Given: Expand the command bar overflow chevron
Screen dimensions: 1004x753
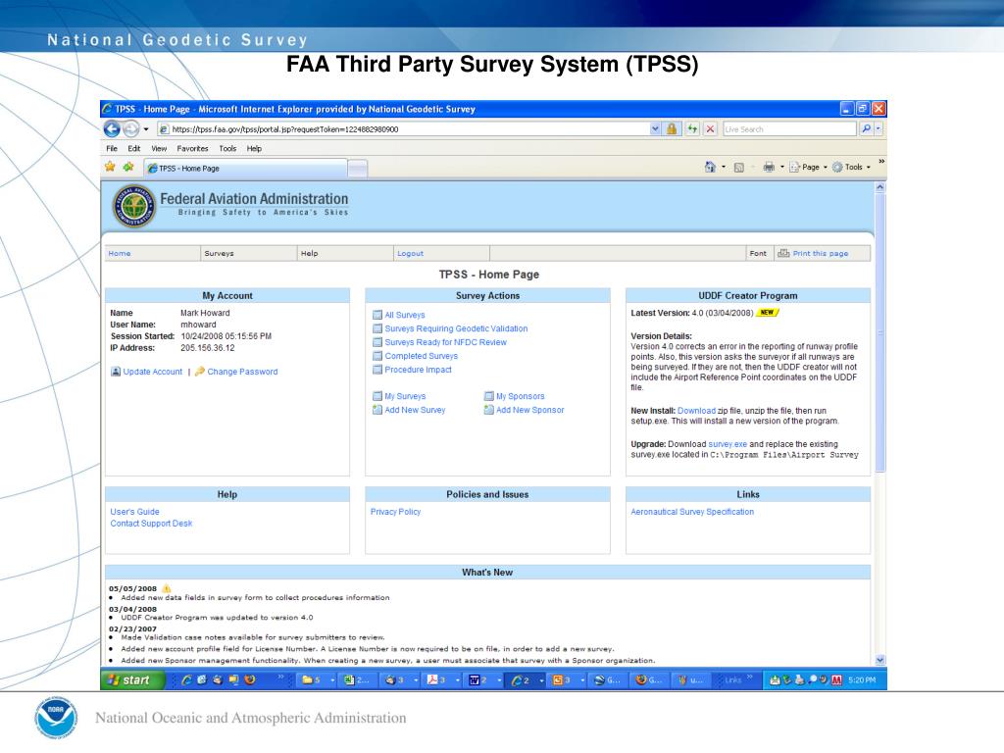Looking at the screenshot, I should point(881,162).
